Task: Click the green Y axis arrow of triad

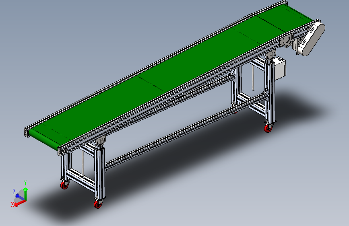Action: 26,194
